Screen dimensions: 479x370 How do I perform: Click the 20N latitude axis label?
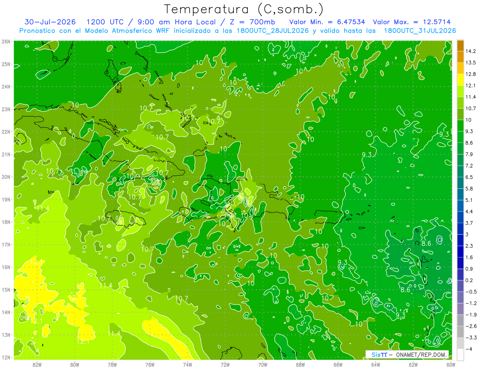tap(6, 177)
